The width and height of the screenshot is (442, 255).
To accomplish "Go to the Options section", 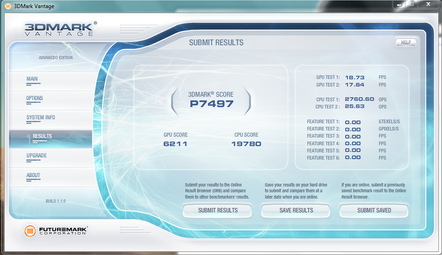I will [51, 100].
